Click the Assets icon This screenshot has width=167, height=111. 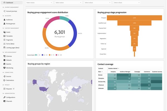pyautogui.click(x=4, y=32)
